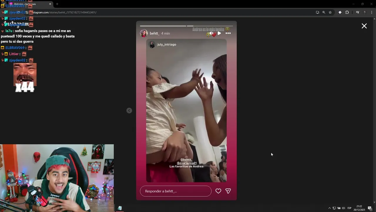Image resolution: width=376 pixels, height=212 pixels.
Task: Click the 'Las favoritas de Andrea' caption
Action: [186, 166]
